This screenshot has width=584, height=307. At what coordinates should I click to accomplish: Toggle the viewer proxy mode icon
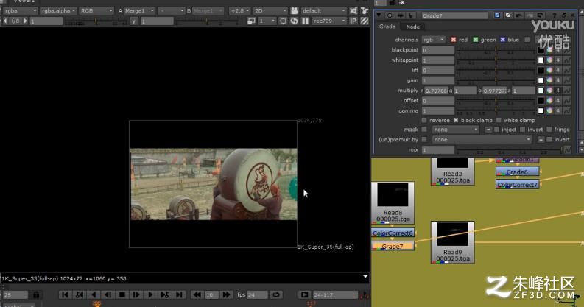251,21
